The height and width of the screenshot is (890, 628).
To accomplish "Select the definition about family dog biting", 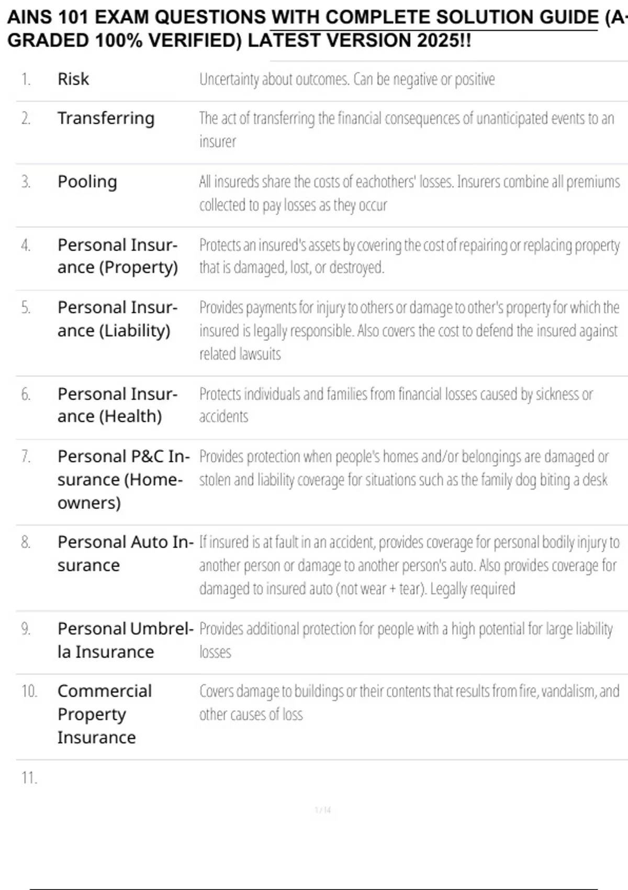I will coord(404,469).
